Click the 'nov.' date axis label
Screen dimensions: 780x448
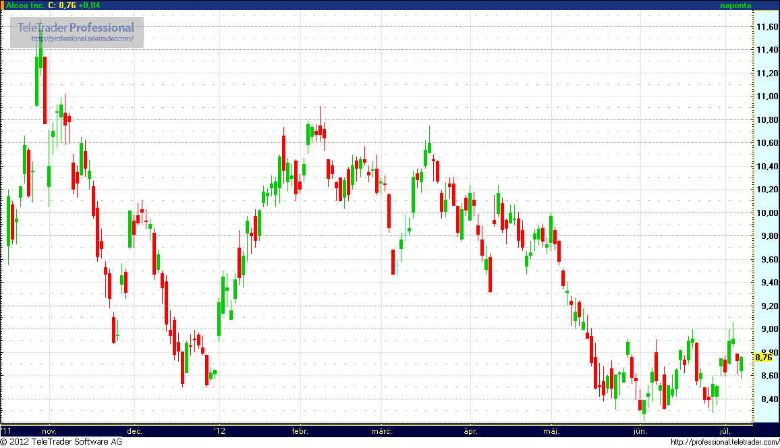[x=49, y=431]
